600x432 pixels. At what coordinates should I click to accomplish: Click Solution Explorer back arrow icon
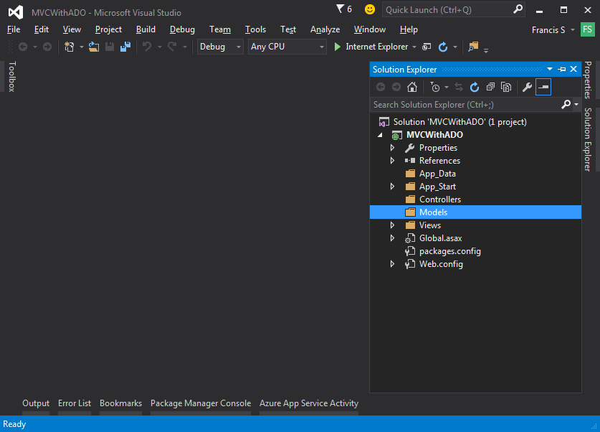[x=381, y=88]
